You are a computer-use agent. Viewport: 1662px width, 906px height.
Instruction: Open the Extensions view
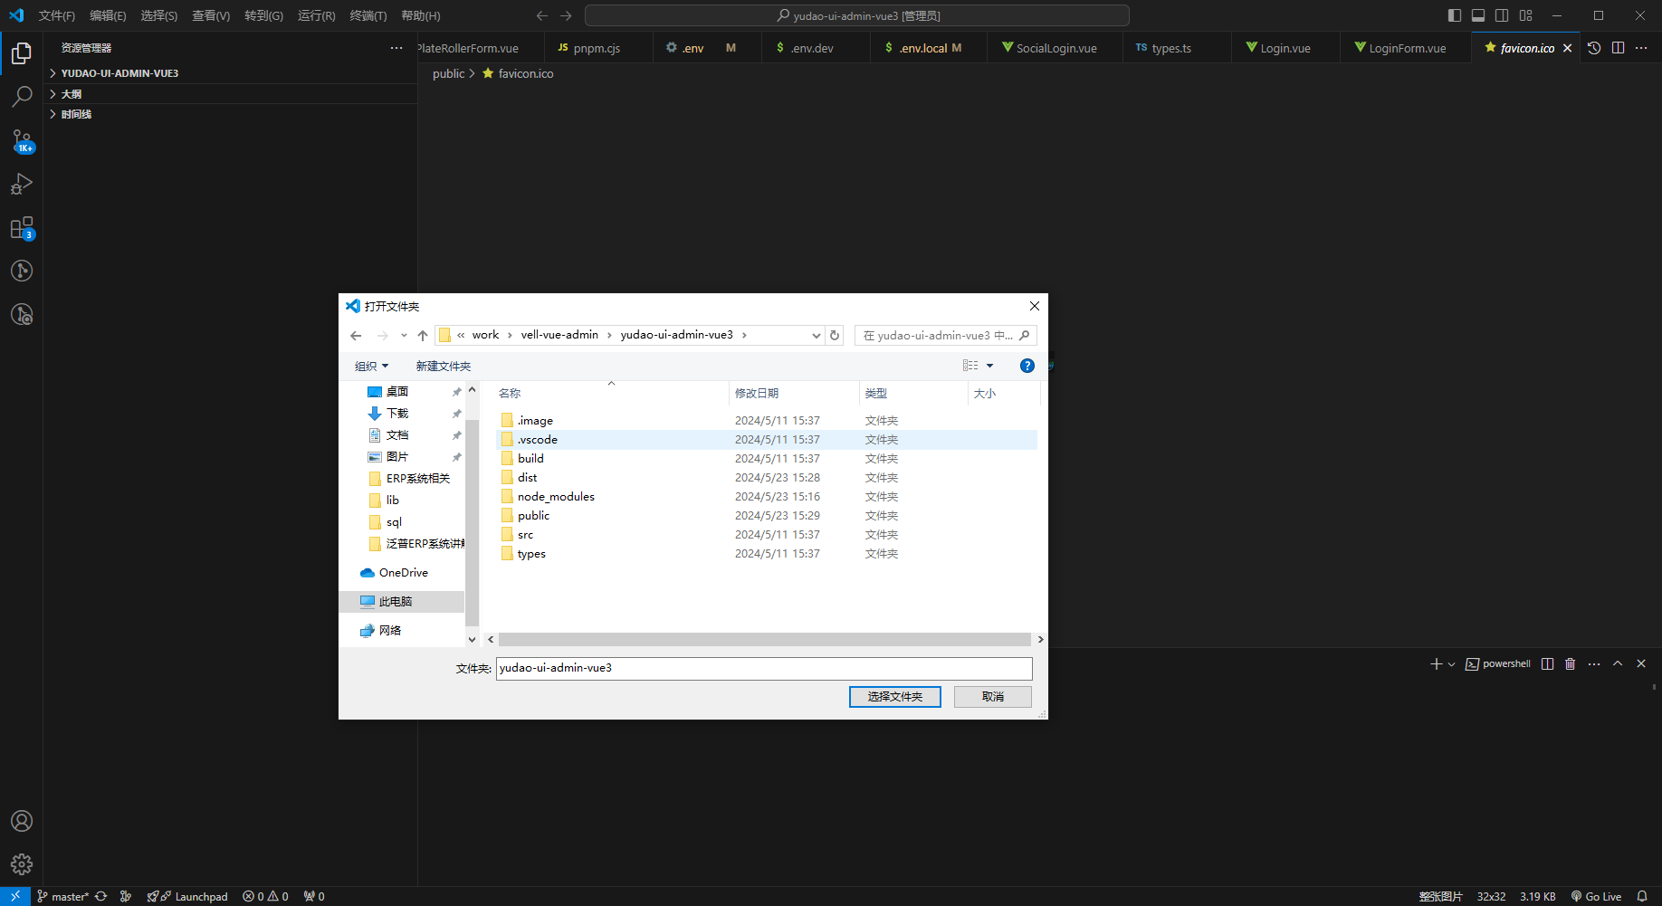22,227
